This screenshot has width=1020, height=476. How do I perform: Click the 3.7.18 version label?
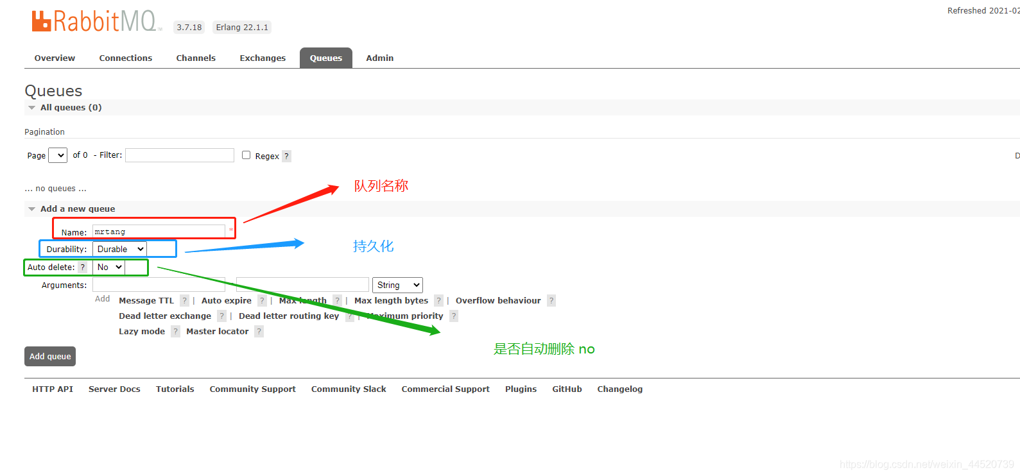tap(189, 28)
